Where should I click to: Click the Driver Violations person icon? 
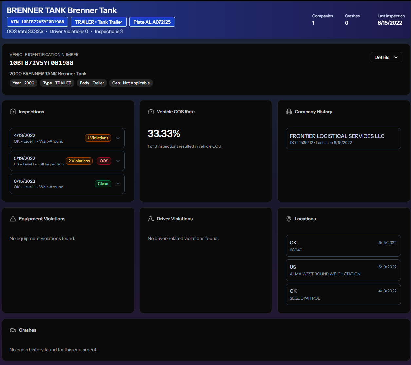(x=150, y=218)
